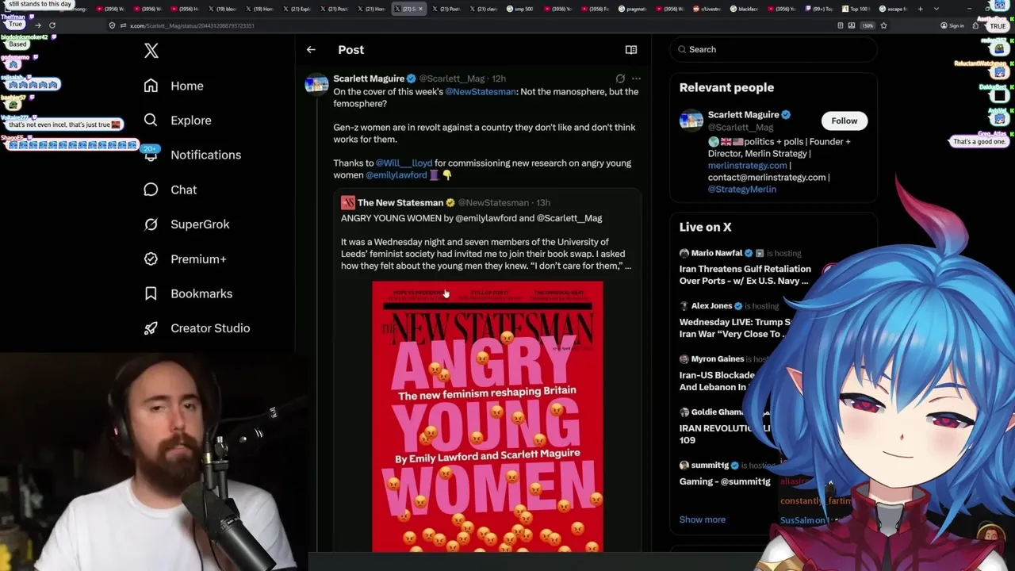Click The New Statesman quoted avatar
This screenshot has height=571, width=1015.
point(347,203)
